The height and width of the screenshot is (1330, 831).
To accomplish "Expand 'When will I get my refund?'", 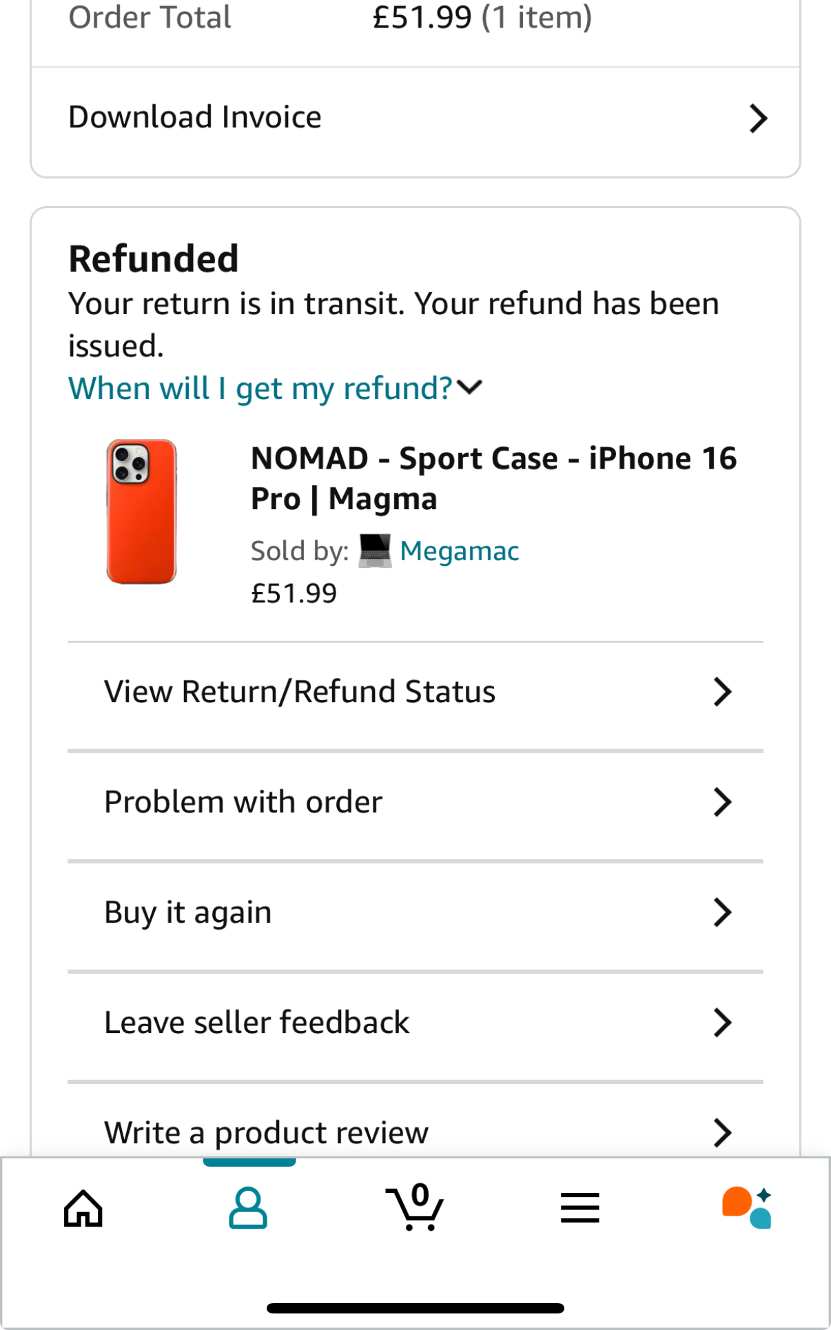I will (260, 389).
